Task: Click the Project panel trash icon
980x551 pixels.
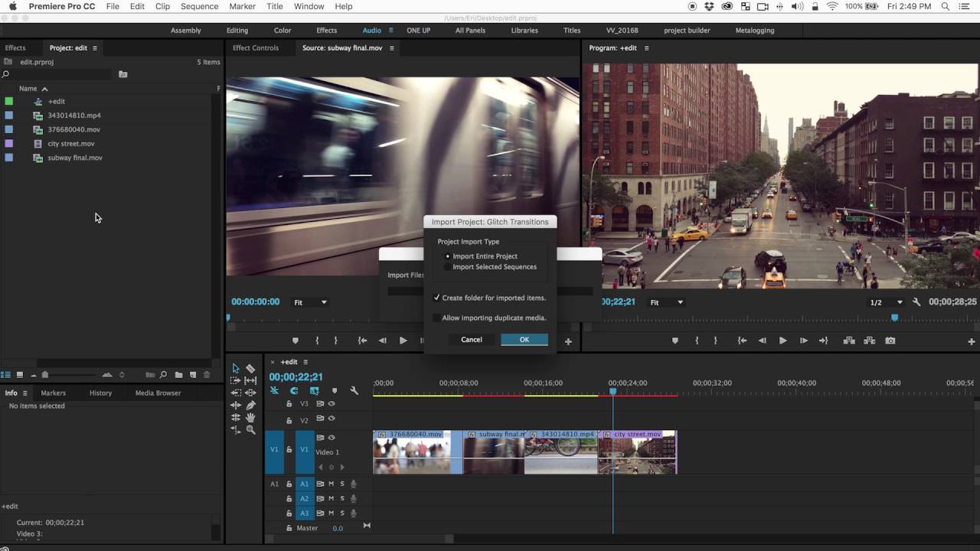Action: pos(207,375)
